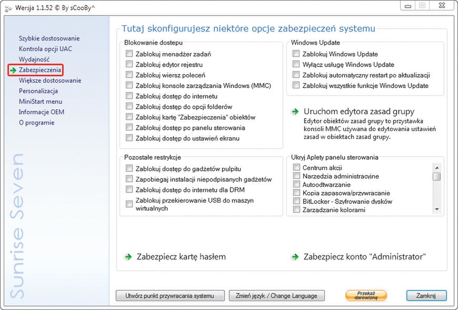The image size is (458, 310).
Task: Click the green arrow to launch group policy editor
Action: click(x=296, y=112)
